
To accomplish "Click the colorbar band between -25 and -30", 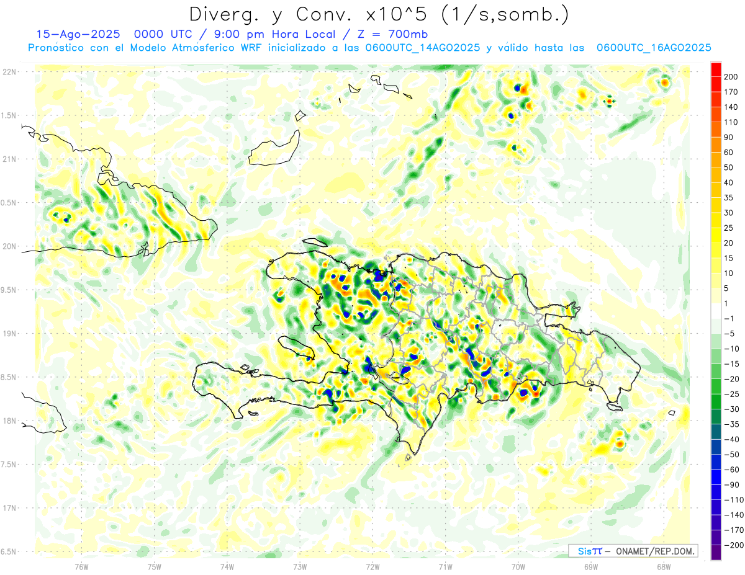I will click(716, 402).
